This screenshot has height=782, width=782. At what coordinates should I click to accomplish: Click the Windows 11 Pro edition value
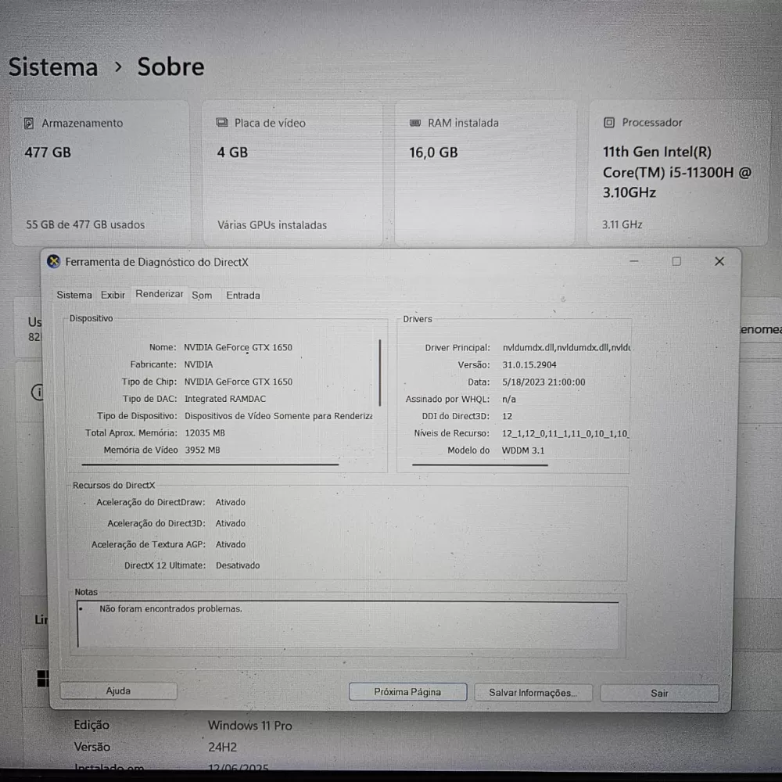pos(250,726)
